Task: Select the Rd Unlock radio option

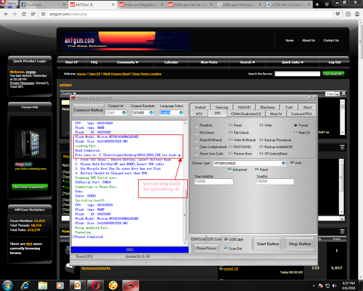Action: tap(205, 133)
